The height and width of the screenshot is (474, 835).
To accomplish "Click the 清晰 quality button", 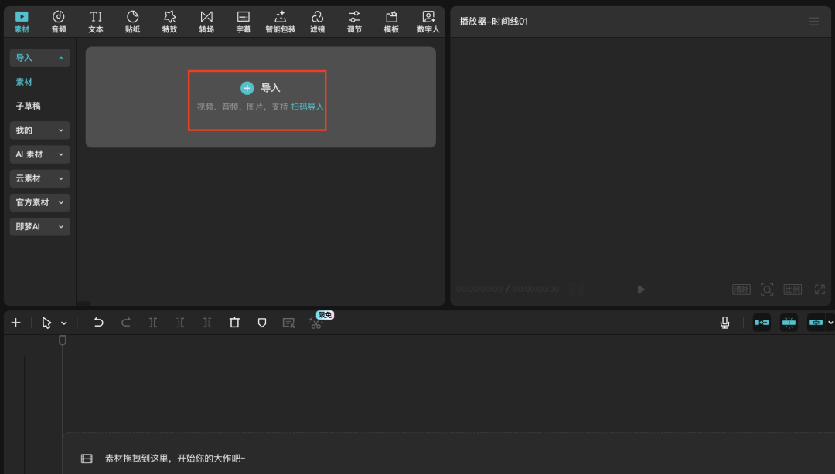I will pos(741,289).
